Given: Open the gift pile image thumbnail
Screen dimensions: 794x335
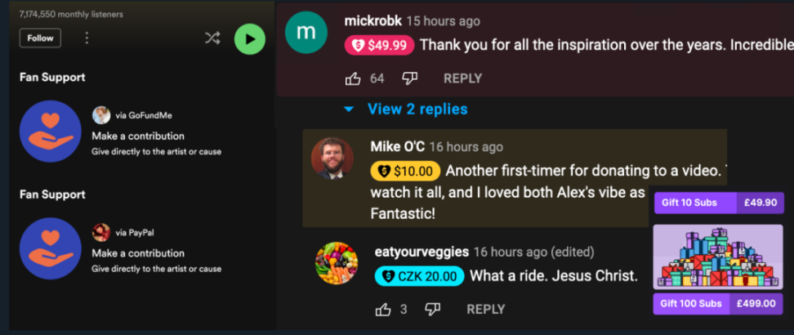Looking at the screenshot, I should click(x=718, y=257).
